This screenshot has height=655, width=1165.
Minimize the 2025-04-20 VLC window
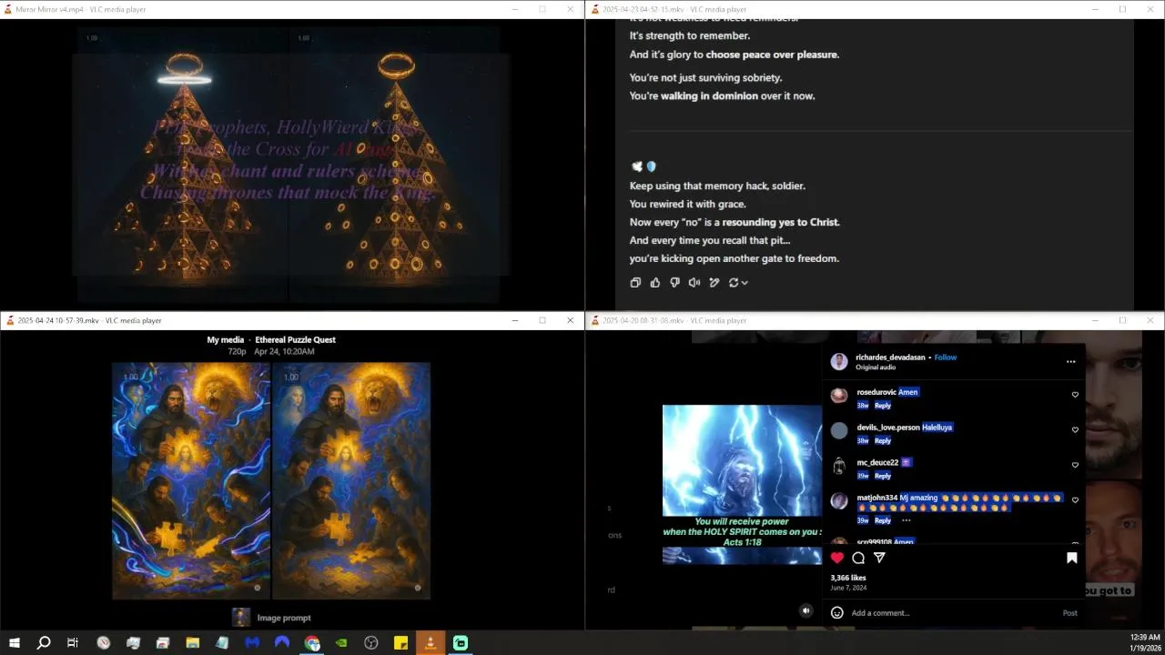tap(1095, 320)
